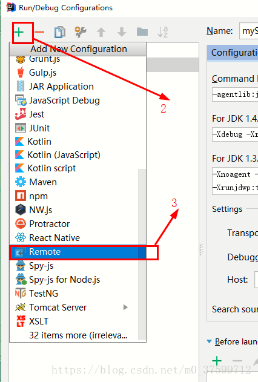This screenshot has height=382, width=258.
Task: Click the Move Up arrow icon
Action: (x=101, y=32)
